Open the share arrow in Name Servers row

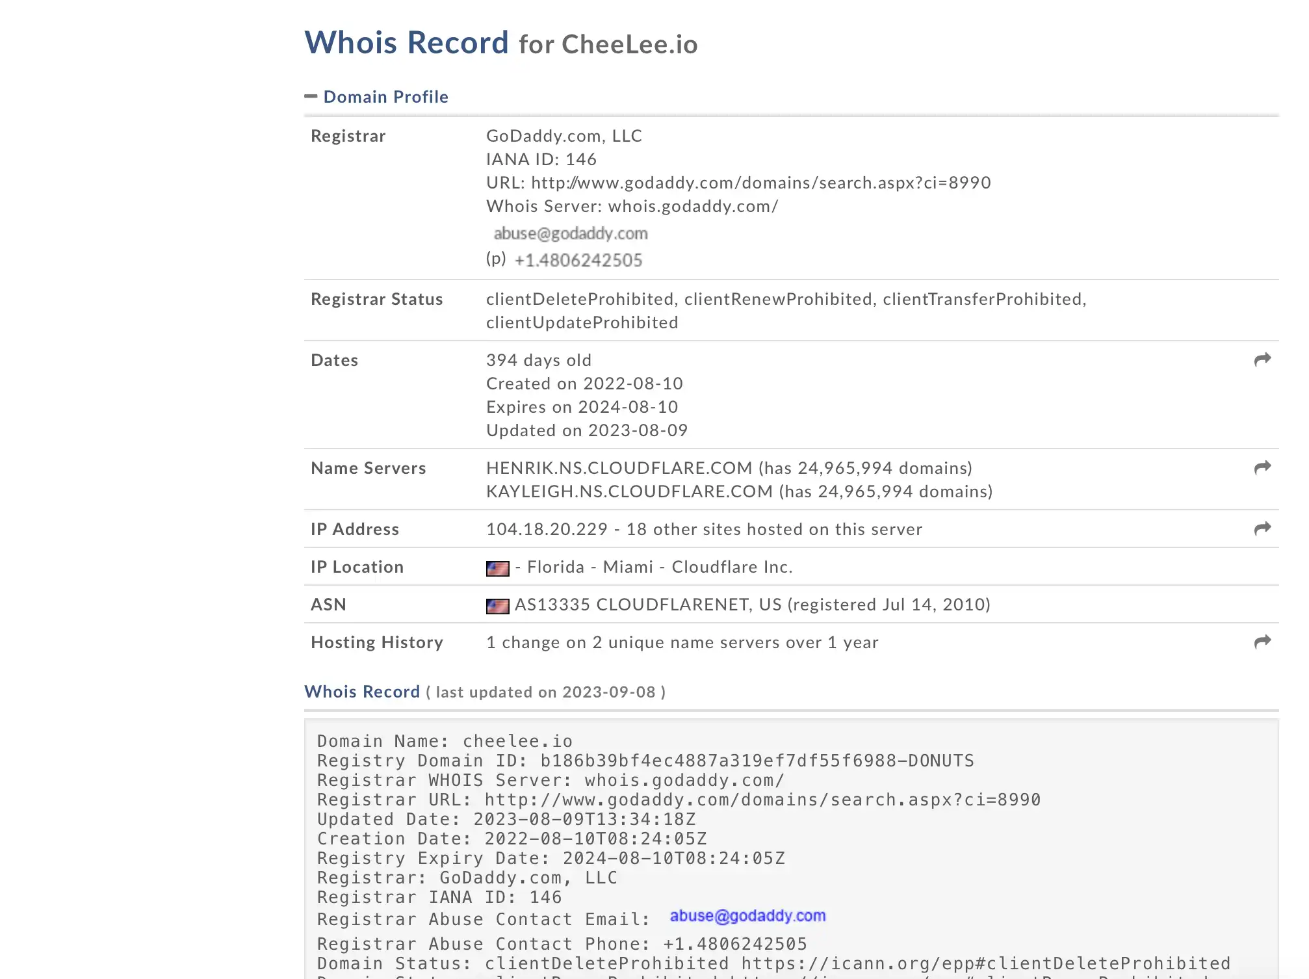coord(1262,467)
